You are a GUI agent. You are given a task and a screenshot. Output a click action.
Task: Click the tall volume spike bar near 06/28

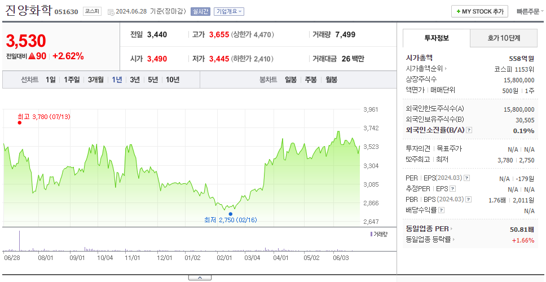(20, 241)
